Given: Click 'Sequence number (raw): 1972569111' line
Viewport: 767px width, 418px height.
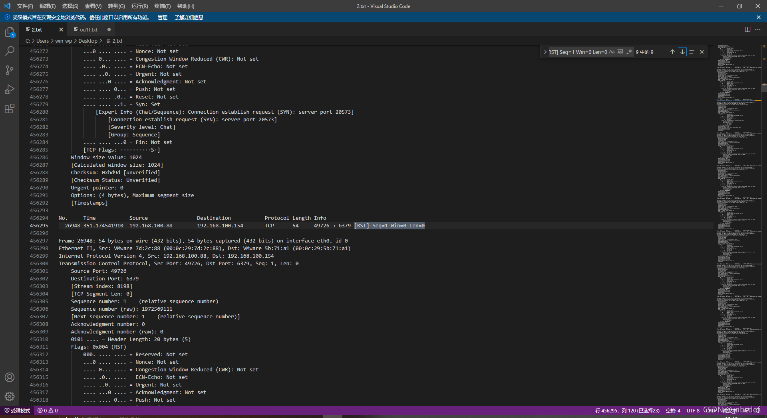Looking at the screenshot, I should (121, 309).
